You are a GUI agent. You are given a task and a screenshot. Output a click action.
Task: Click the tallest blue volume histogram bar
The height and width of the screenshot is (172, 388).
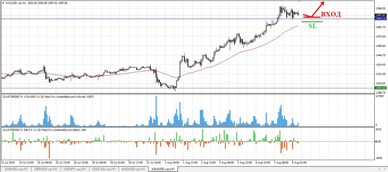pos(156,111)
